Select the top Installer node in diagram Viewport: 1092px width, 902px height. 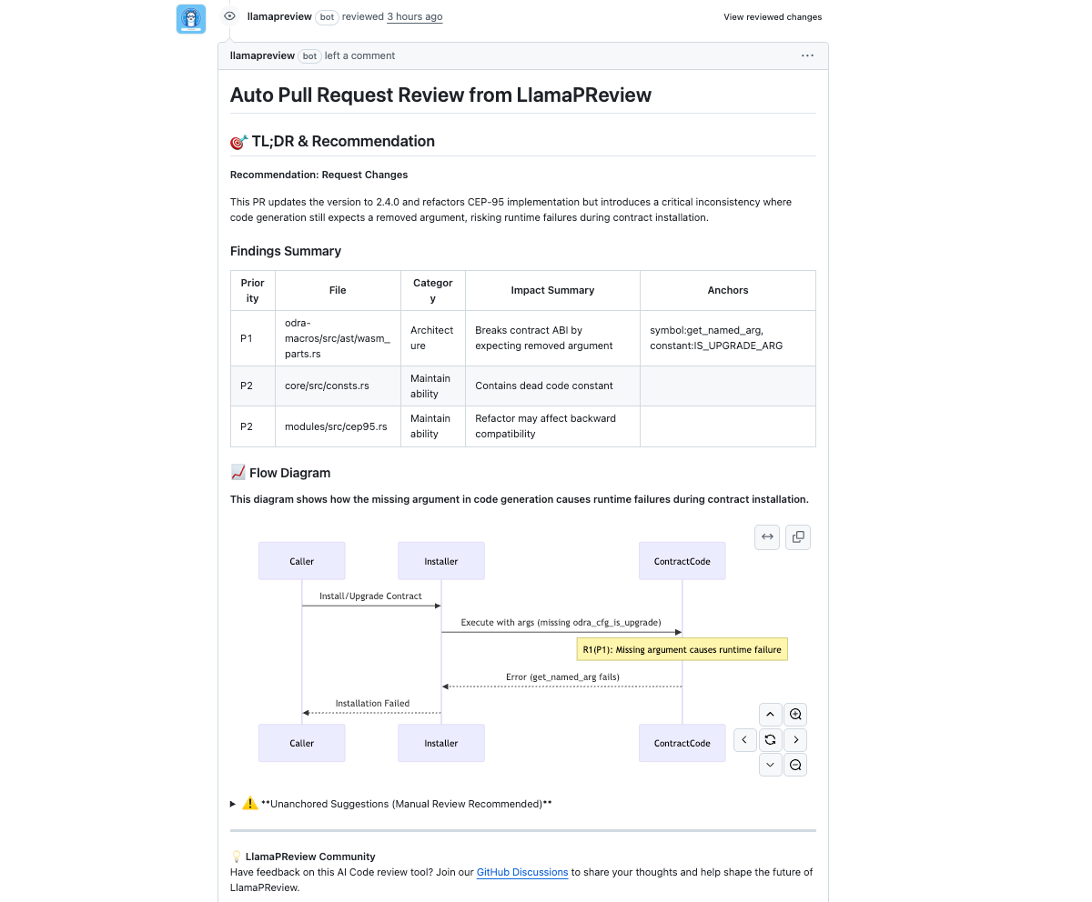[441, 561]
